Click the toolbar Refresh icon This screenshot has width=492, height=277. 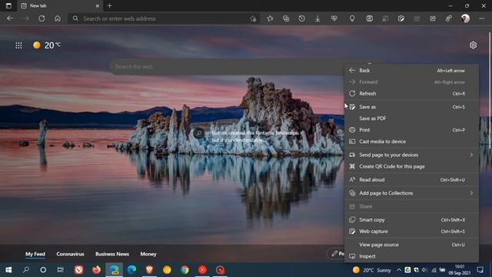(x=42, y=18)
